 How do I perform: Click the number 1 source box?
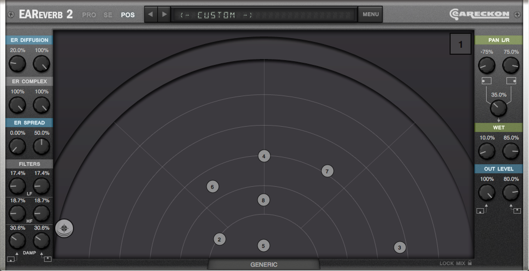460,44
